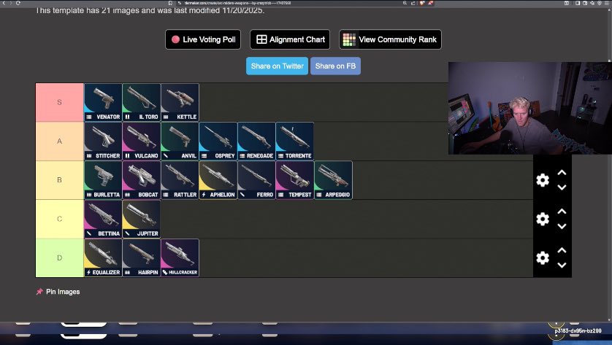The image size is (612, 345).
Task: Move D tier row down
Action: coord(562,265)
